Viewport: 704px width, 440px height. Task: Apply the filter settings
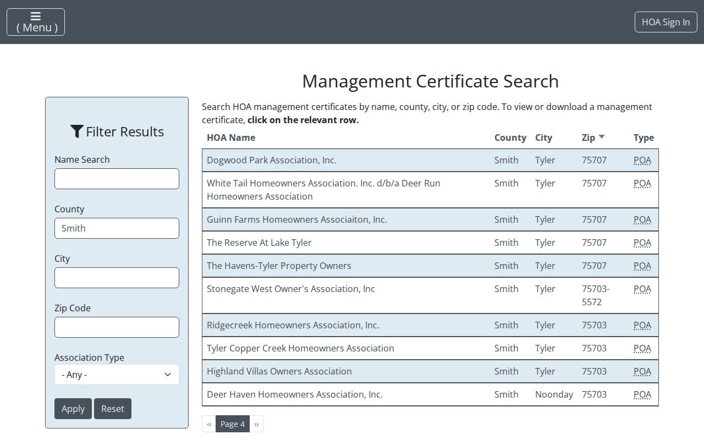click(73, 409)
